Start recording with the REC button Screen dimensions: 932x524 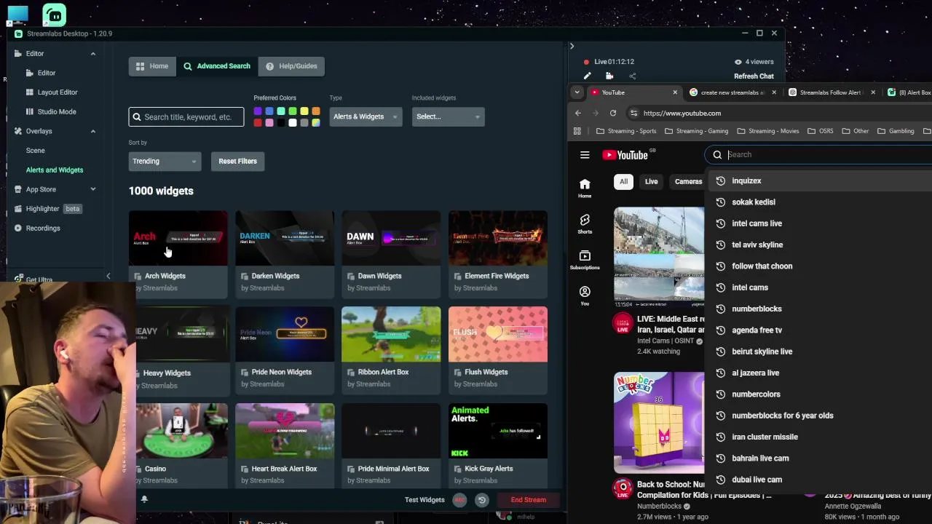point(459,500)
